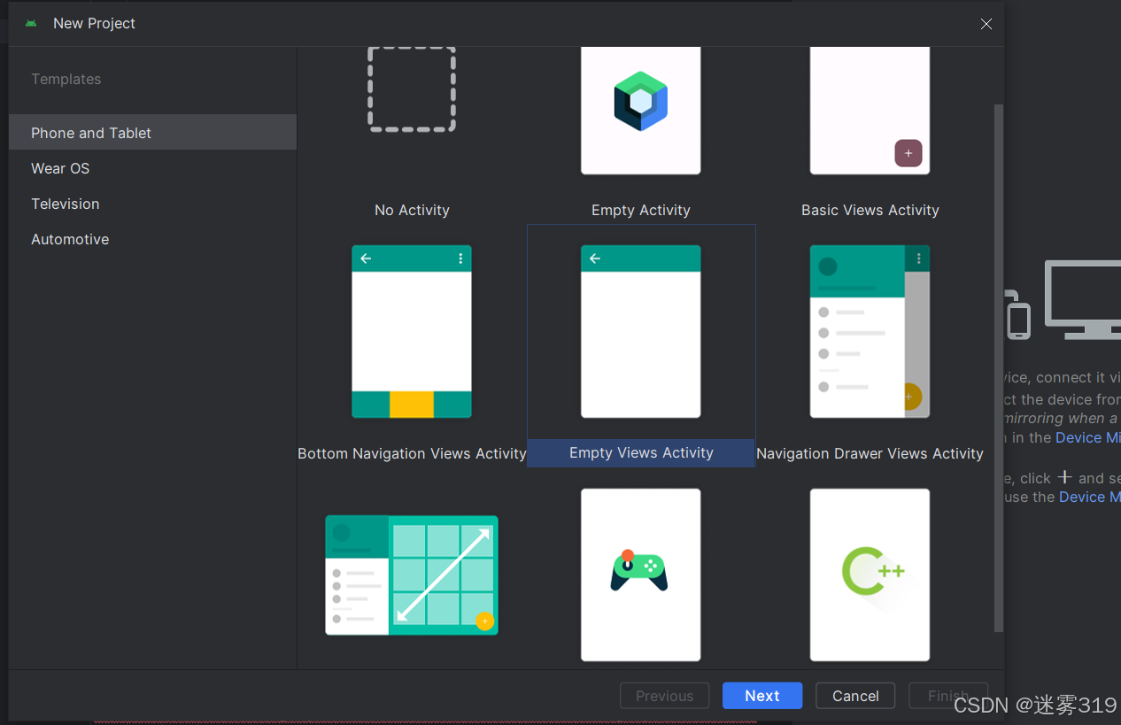Click the Previous navigation button
The image size is (1121, 725).
(664, 695)
